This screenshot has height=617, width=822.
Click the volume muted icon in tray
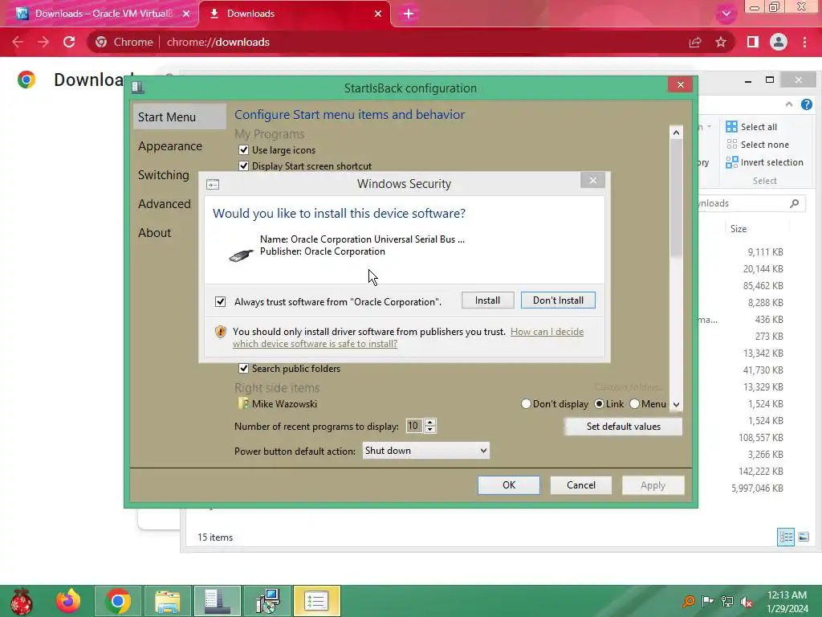[x=747, y=602]
